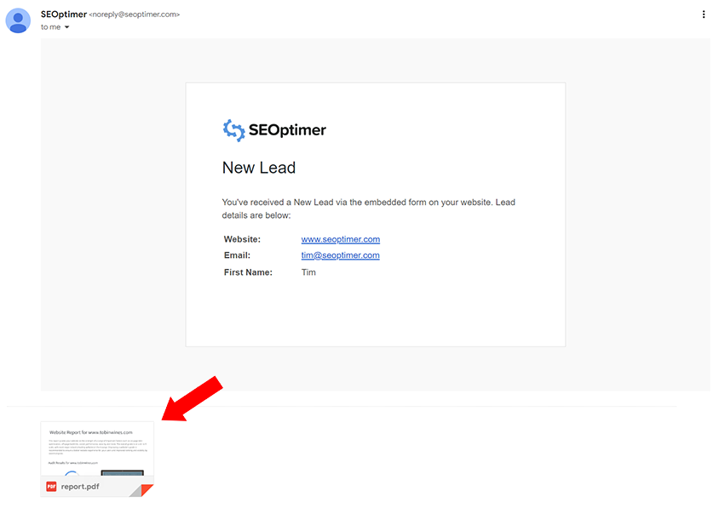Click the red folded corner on attachment
The width and height of the screenshot is (719, 514).
(x=146, y=489)
